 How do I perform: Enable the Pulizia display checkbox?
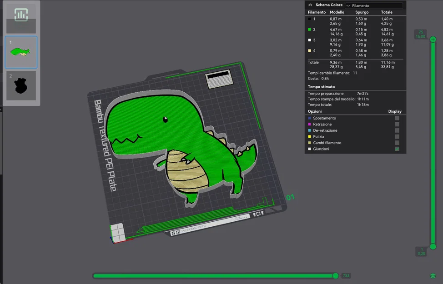click(x=397, y=137)
